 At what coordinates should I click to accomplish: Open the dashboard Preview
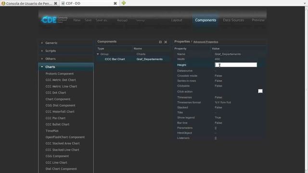258,20
